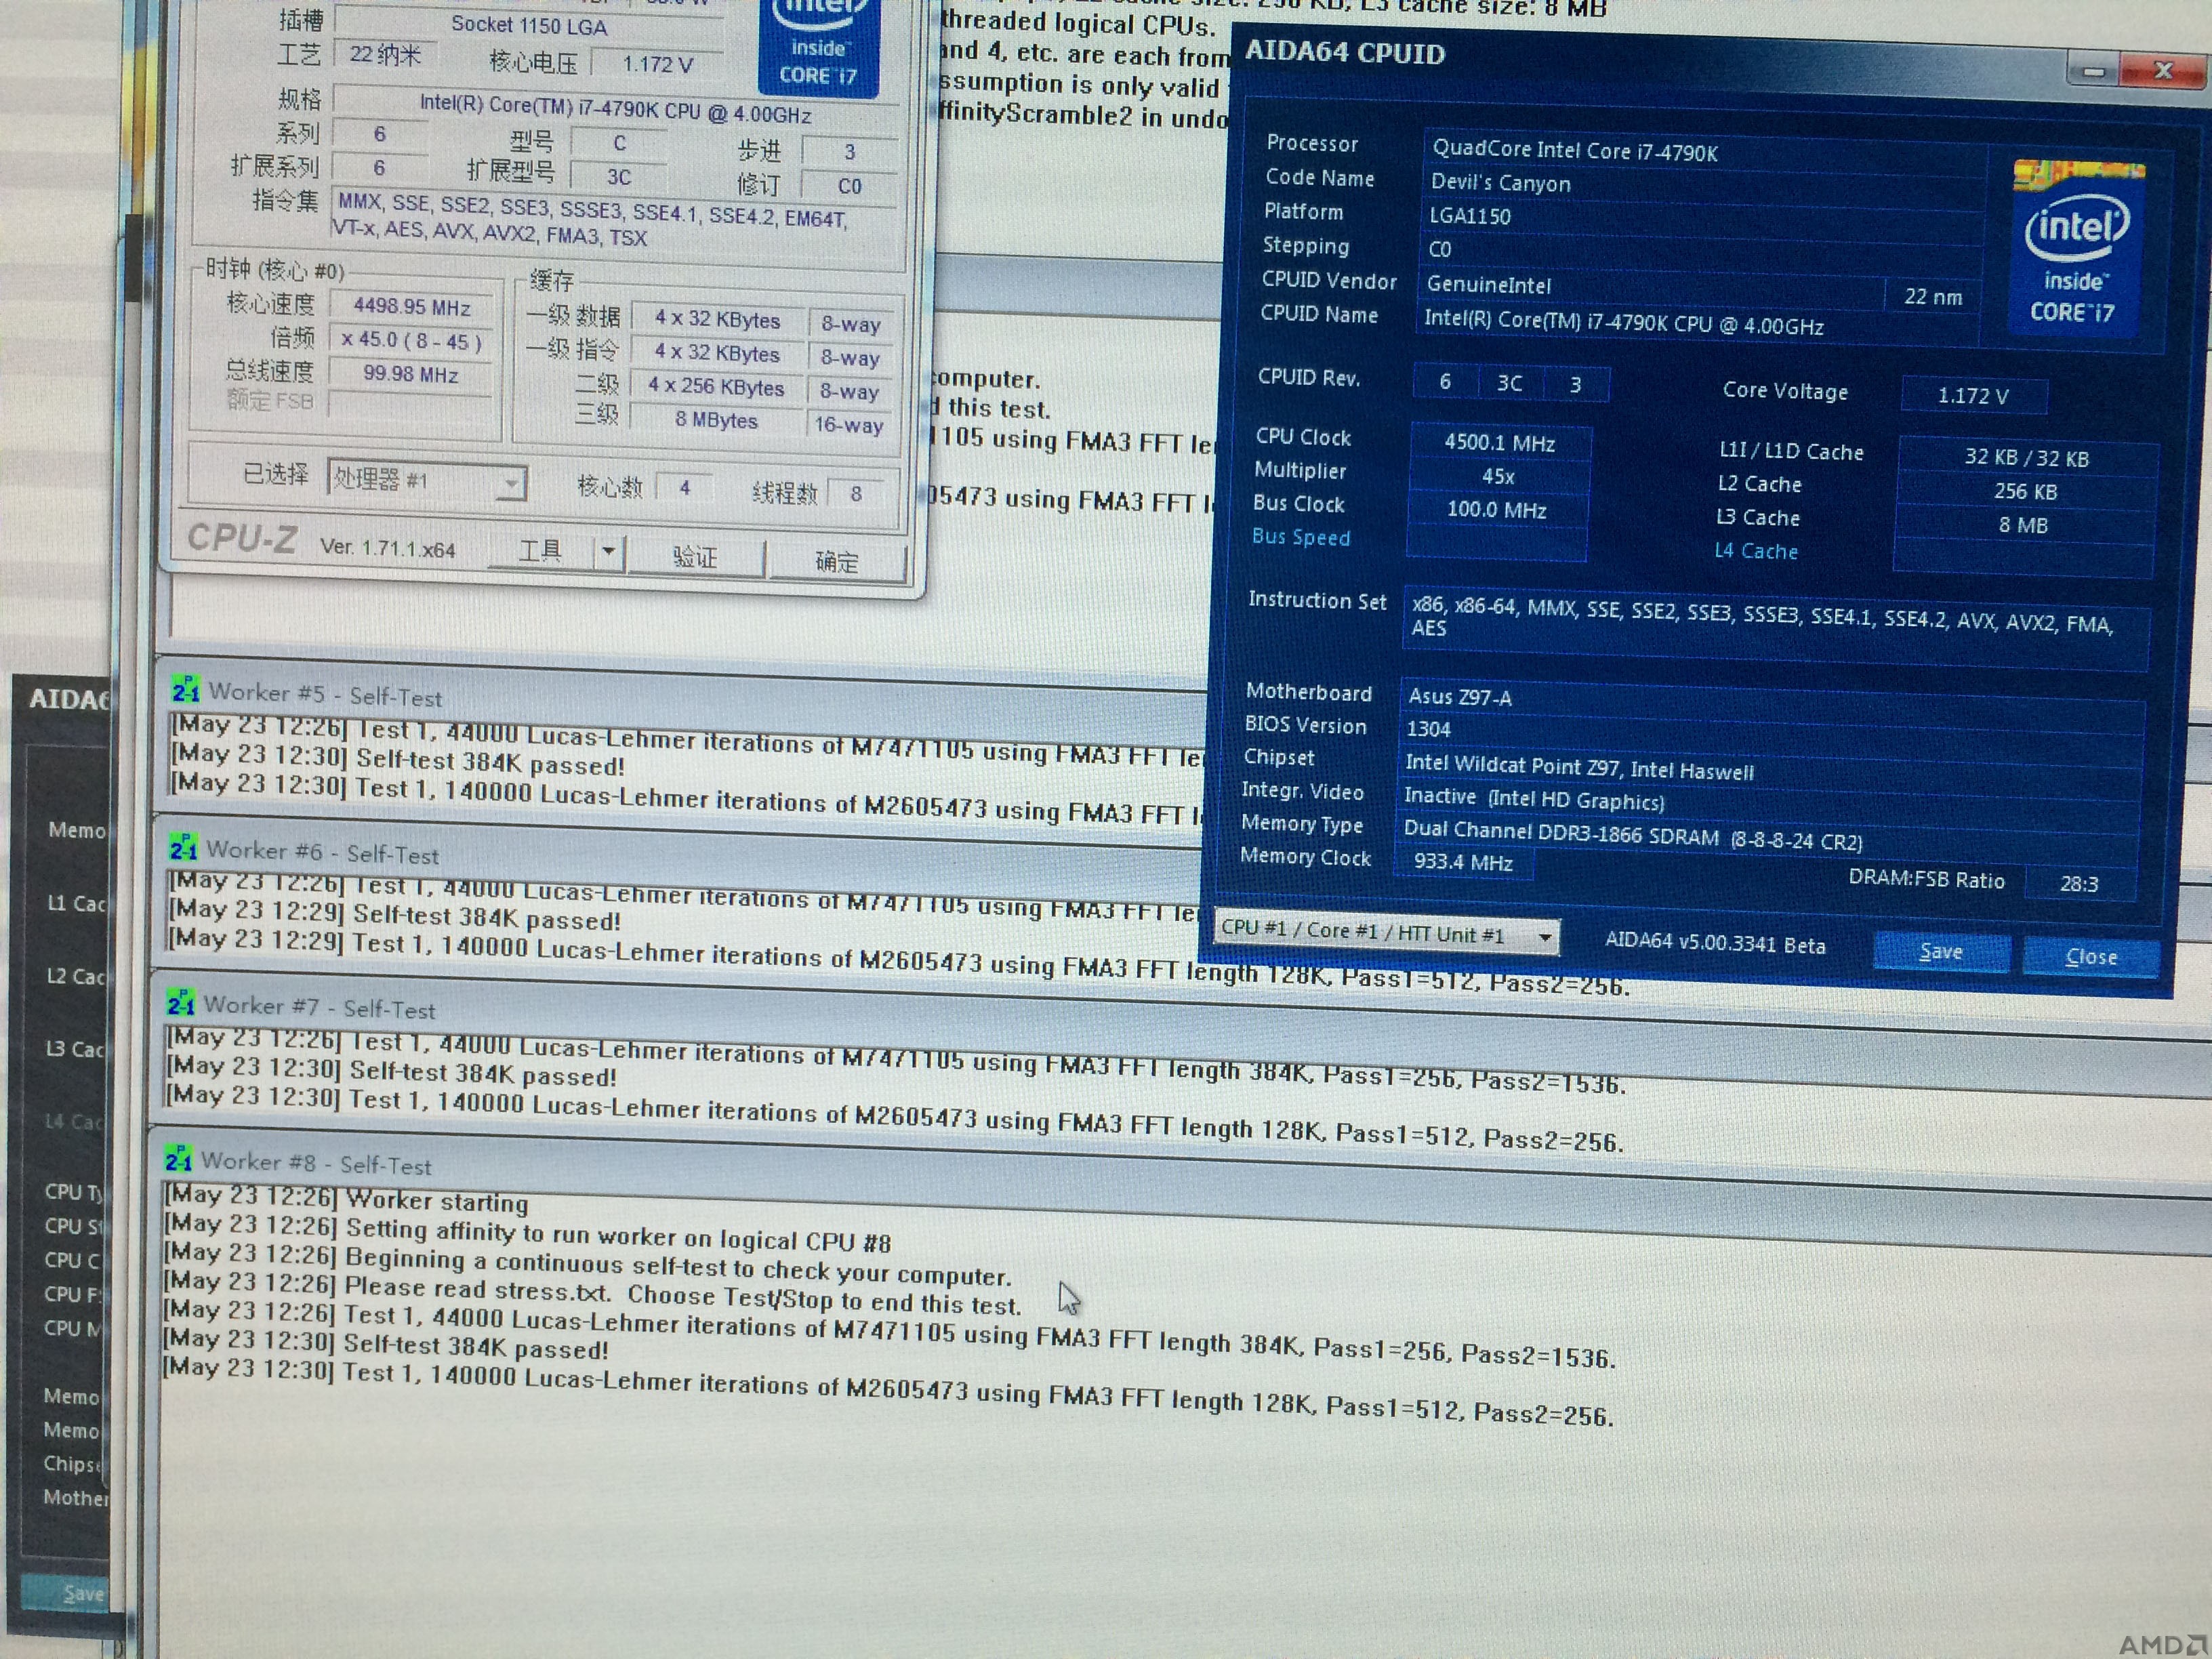
Task: Click the L2 Cache value 256 KB
Action: tap(2025, 492)
